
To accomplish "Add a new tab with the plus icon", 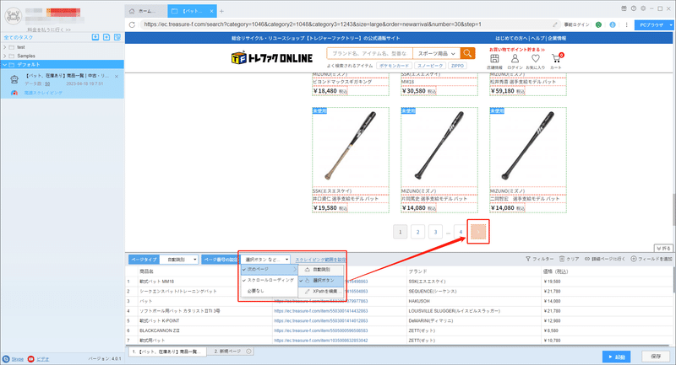I will pos(221,11).
